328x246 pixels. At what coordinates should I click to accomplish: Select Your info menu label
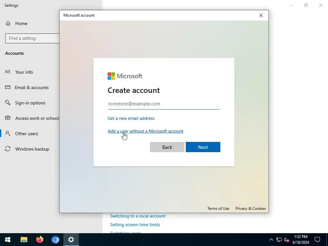[24, 72]
